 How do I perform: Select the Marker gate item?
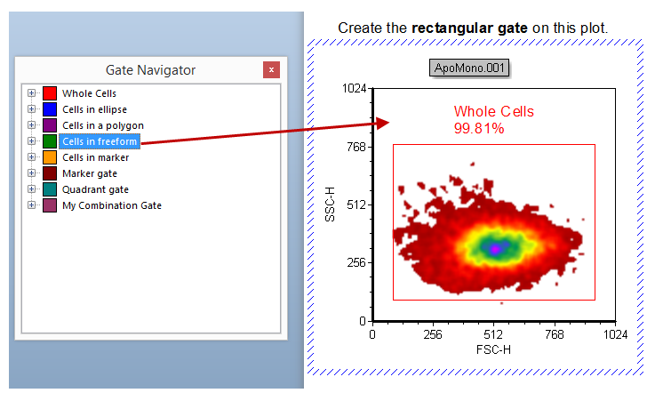(89, 173)
